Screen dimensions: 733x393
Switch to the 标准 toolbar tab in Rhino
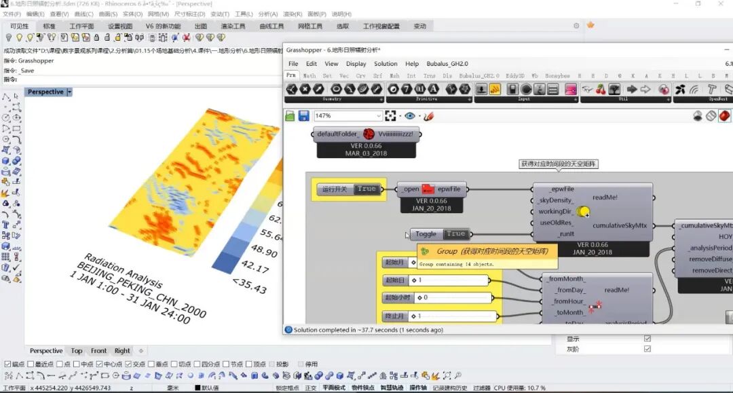49,26
